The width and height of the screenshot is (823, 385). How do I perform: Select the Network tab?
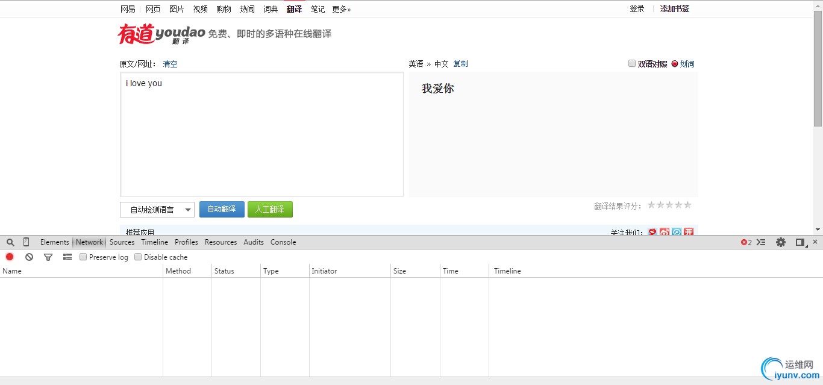pyautogui.click(x=90, y=242)
